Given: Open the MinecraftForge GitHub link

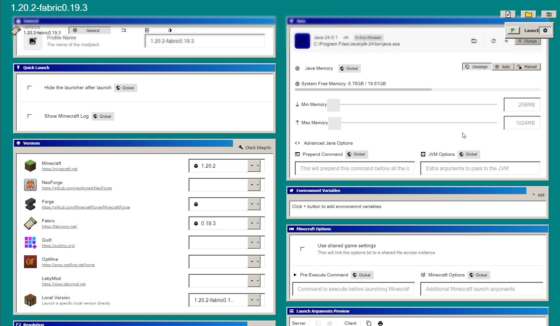Looking at the screenshot, I should [86, 207].
